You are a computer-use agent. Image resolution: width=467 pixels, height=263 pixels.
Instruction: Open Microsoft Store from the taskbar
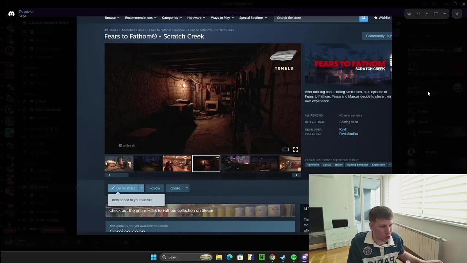240,257
